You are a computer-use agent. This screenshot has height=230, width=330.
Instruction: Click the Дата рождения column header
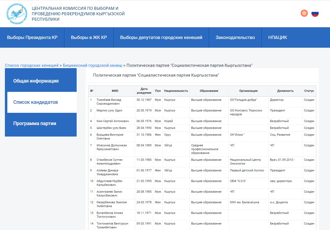144,91
